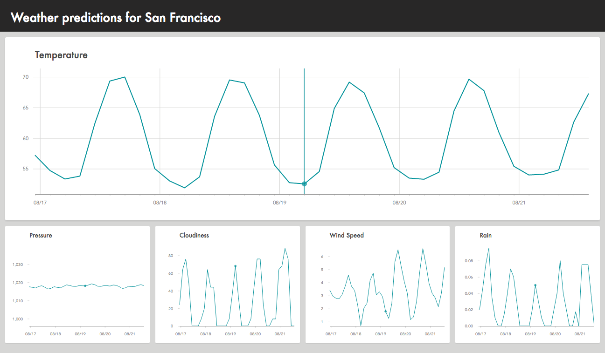Click the 08/21 label on Temperature axis
Image resolution: width=605 pixels, height=353 pixels.
(x=519, y=203)
